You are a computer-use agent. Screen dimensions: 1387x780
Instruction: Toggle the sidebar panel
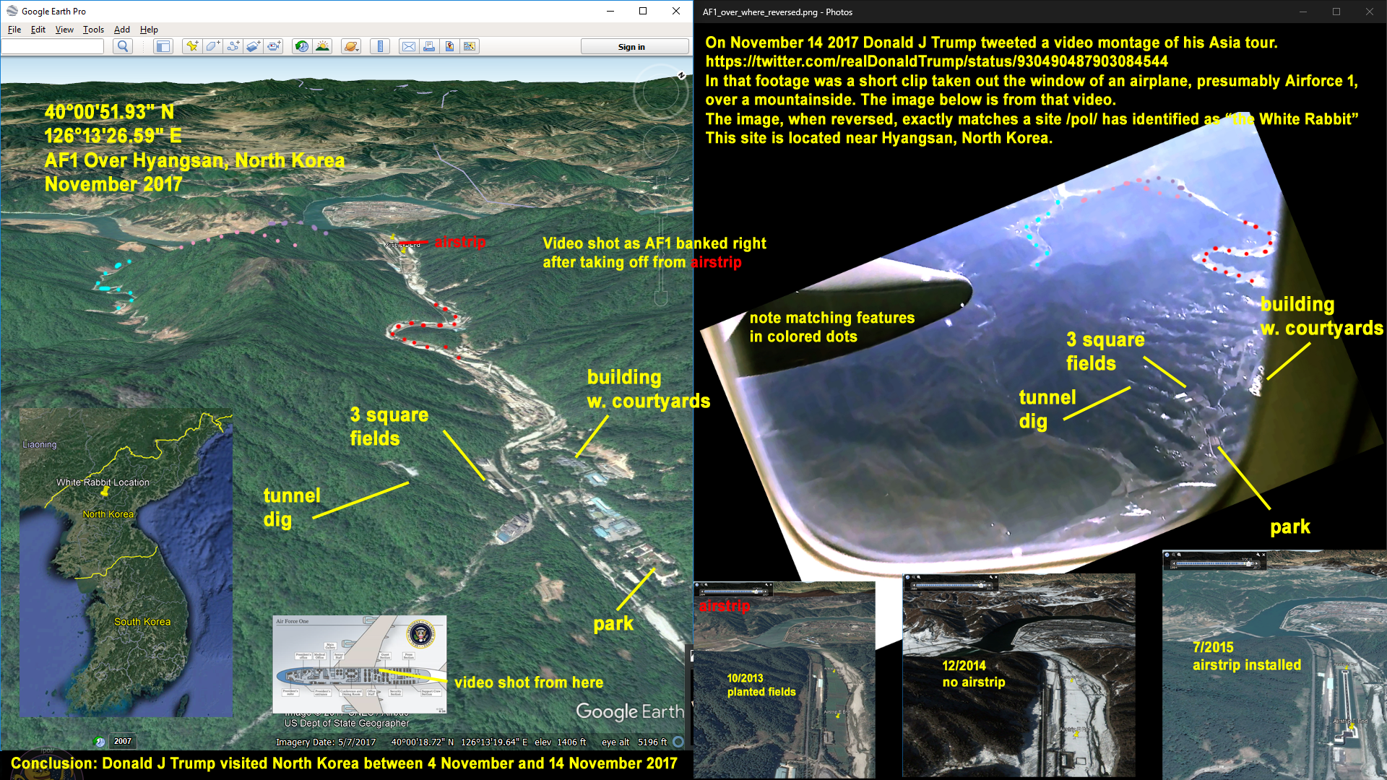tap(163, 47)
